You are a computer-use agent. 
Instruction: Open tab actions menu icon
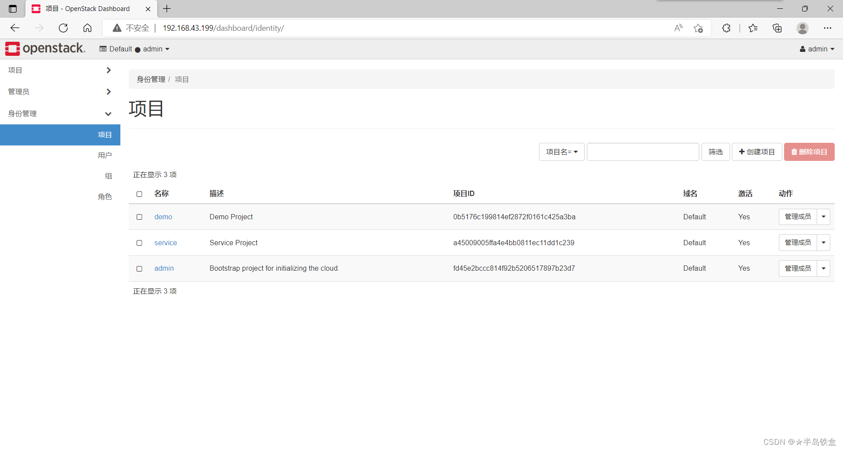tap(13, 9)
